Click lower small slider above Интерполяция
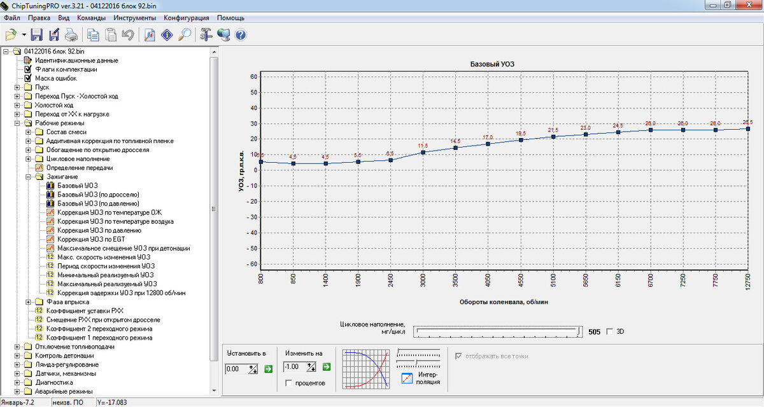 pos(418,363)
